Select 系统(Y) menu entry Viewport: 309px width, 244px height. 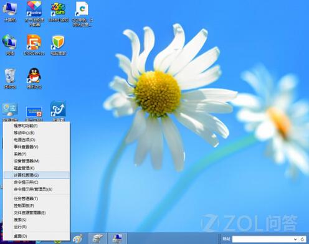36,154
